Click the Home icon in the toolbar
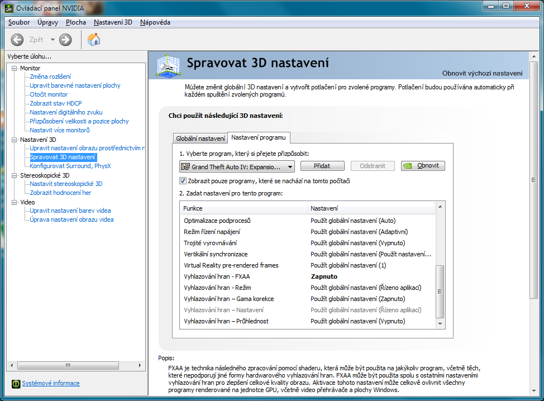This screenshot has height=401, width=544. [x=94, y=40]
